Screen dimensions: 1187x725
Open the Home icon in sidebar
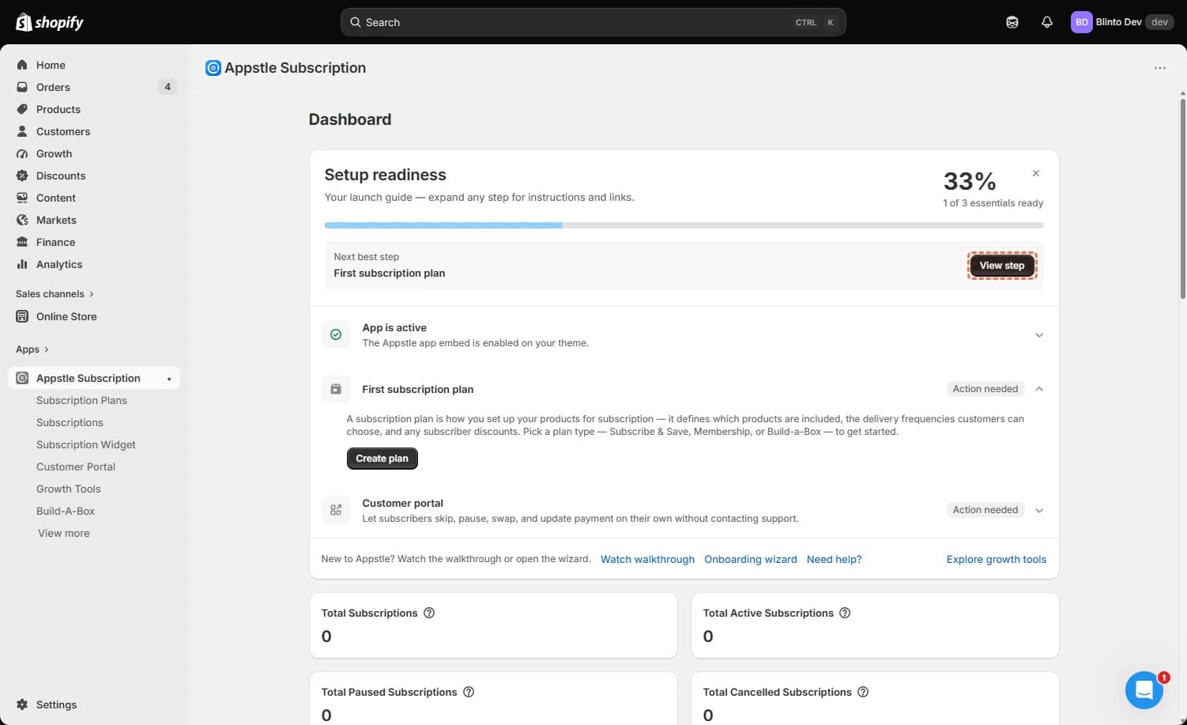pyautogui.click(x=22, y=65)
